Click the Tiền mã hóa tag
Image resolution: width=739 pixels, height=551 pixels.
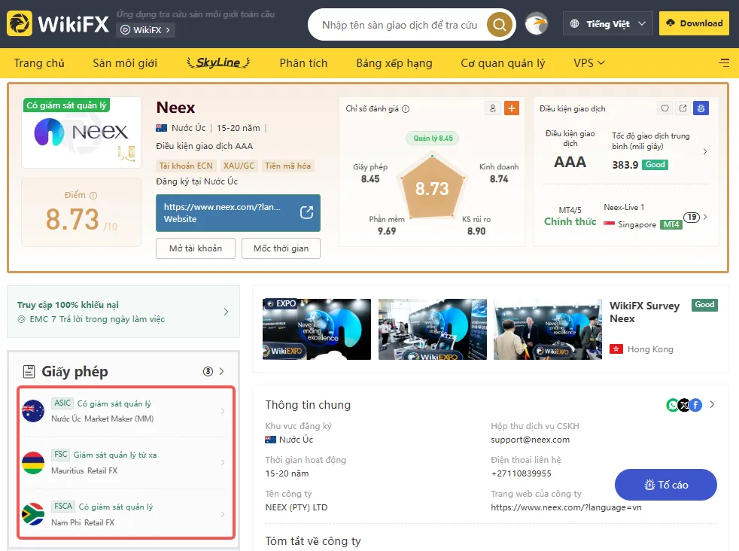pos(287,166)
